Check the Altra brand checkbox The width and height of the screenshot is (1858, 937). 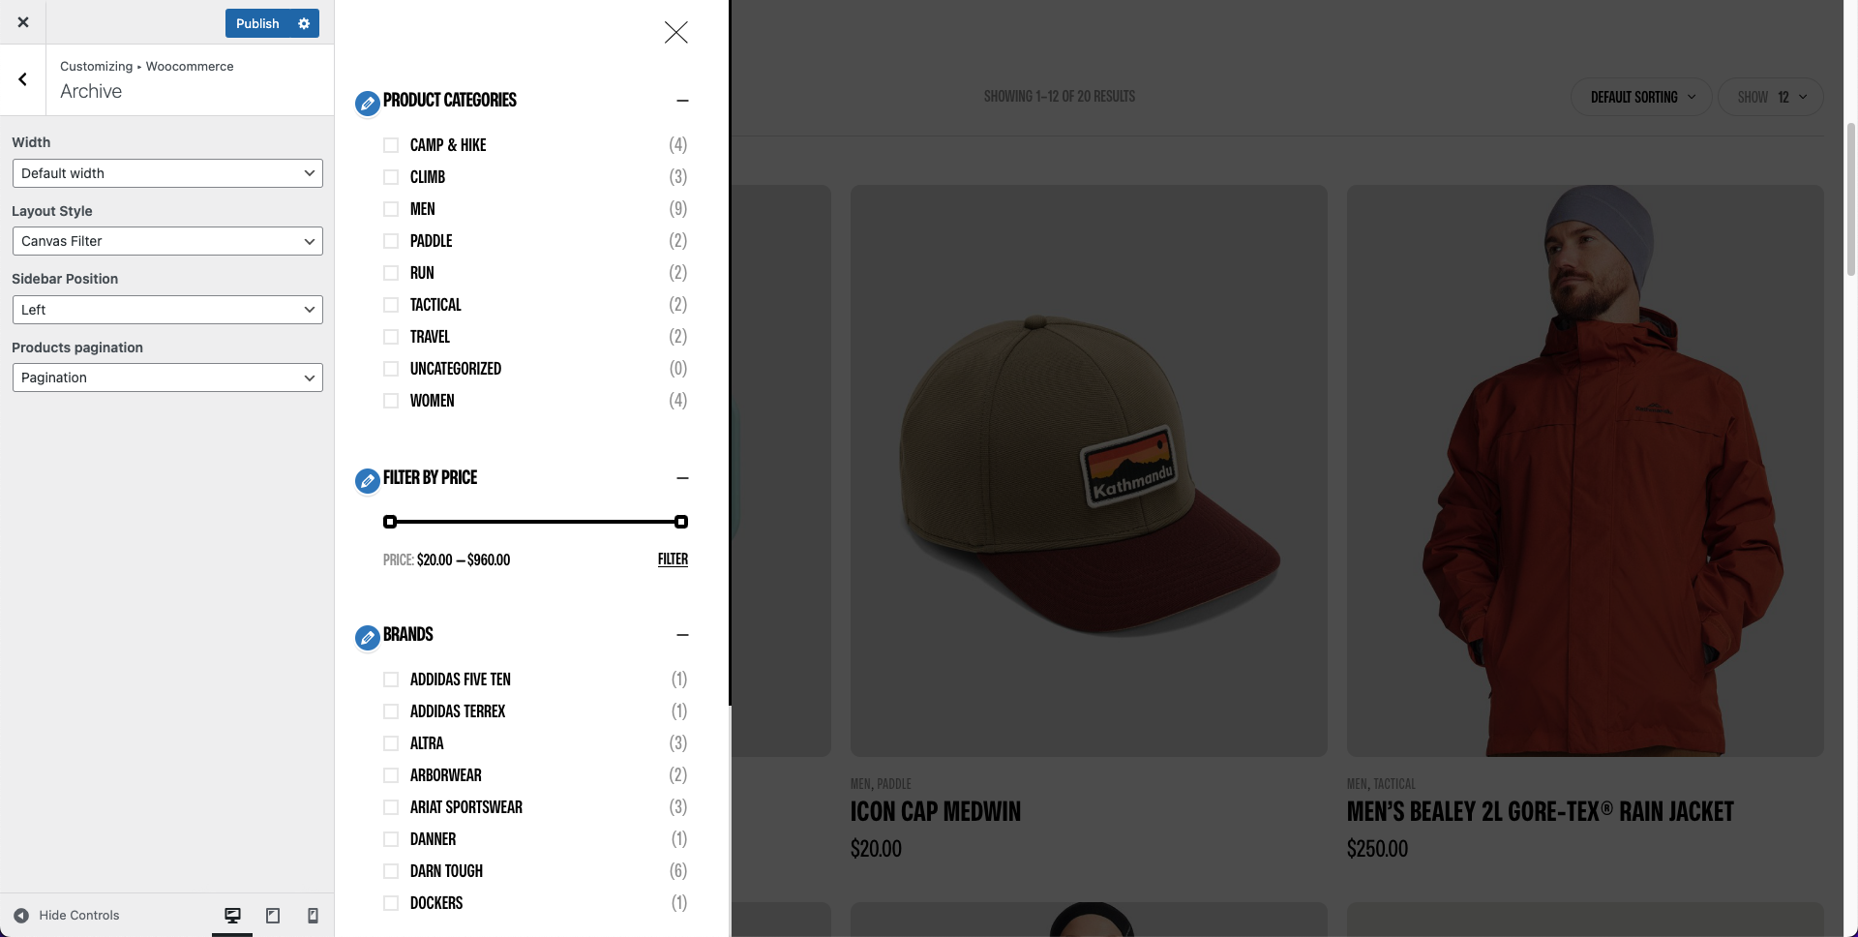click(x=391, y=743)
